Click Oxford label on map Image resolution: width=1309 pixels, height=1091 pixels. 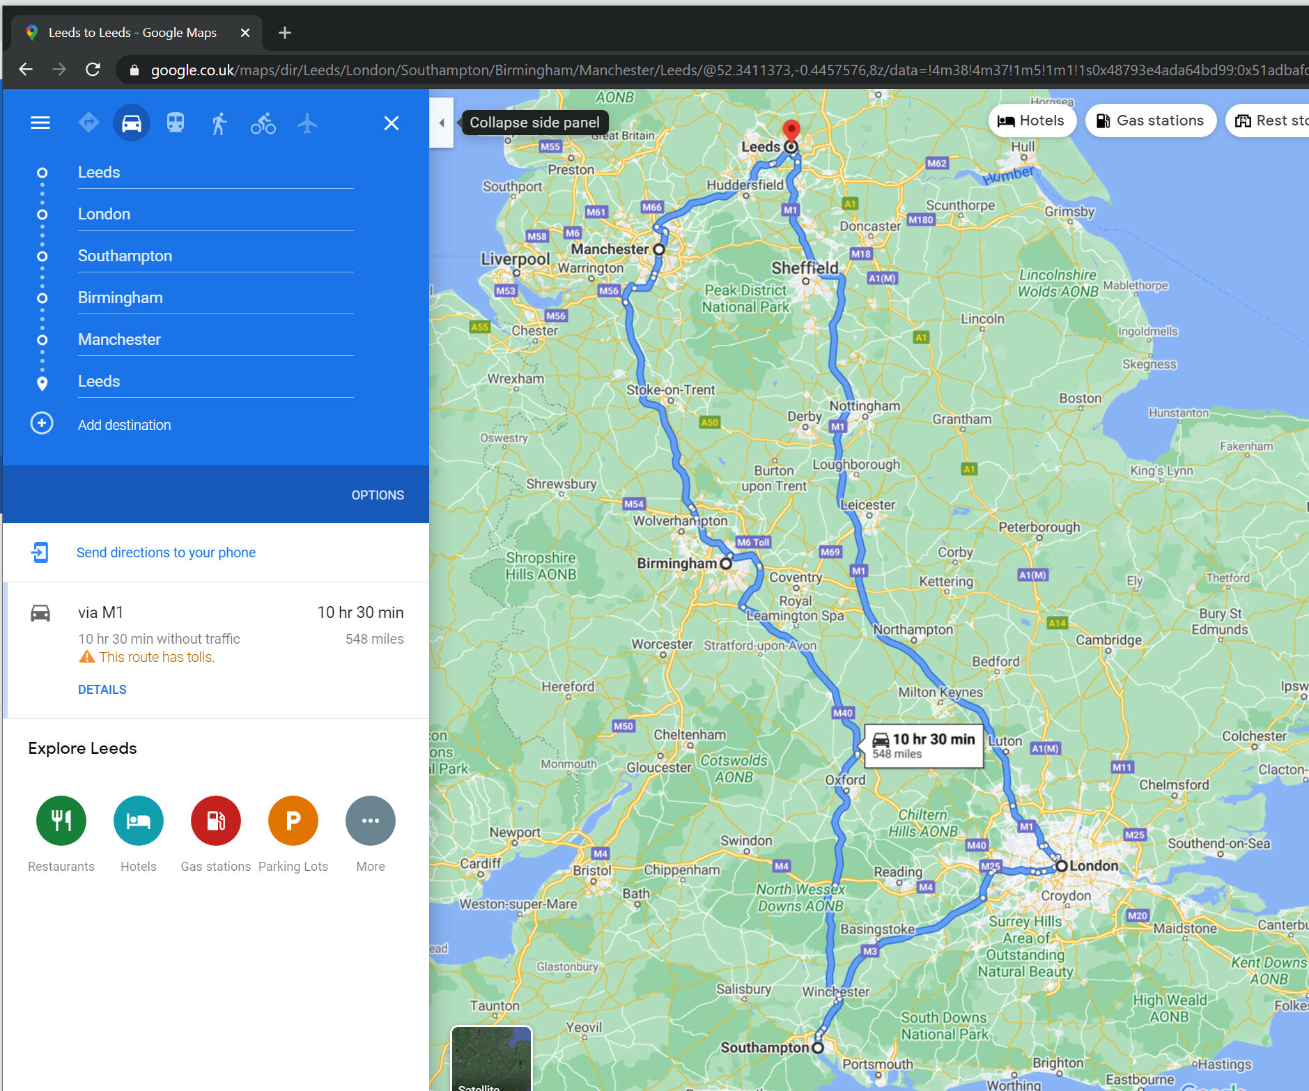[x=845, y=780]
